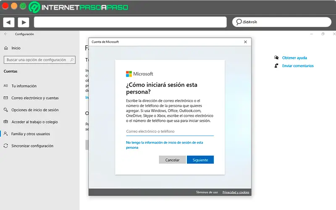This screenshot has height=210, width=336.
Task: Click the browser forward arrow button
Action: [x=24, y=22]
